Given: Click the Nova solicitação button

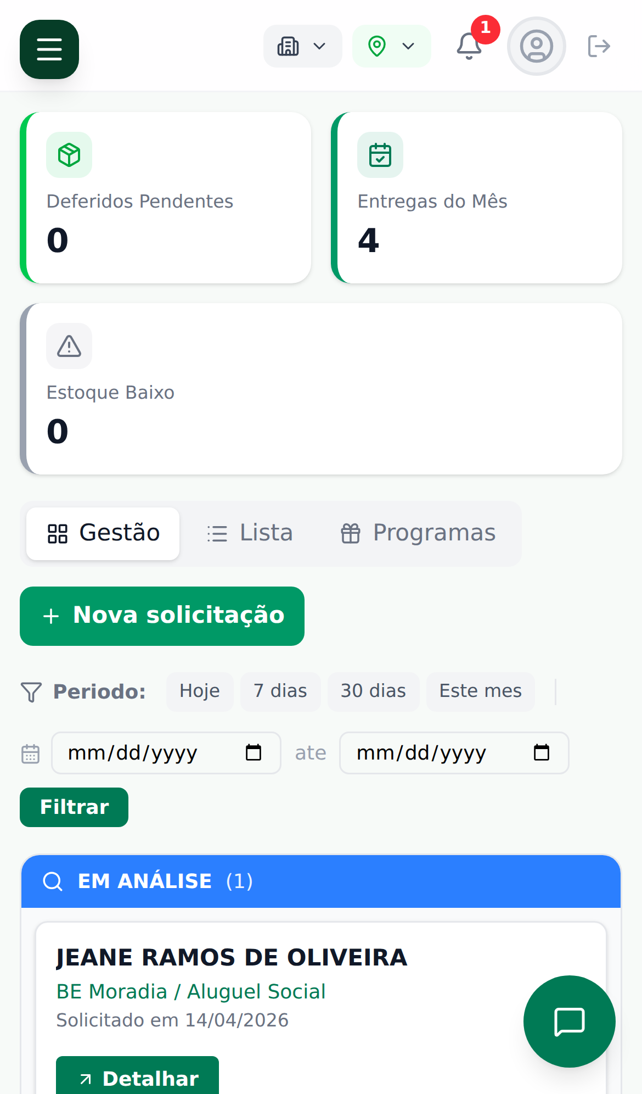Looking at the screenshot, I should point(162,616).
